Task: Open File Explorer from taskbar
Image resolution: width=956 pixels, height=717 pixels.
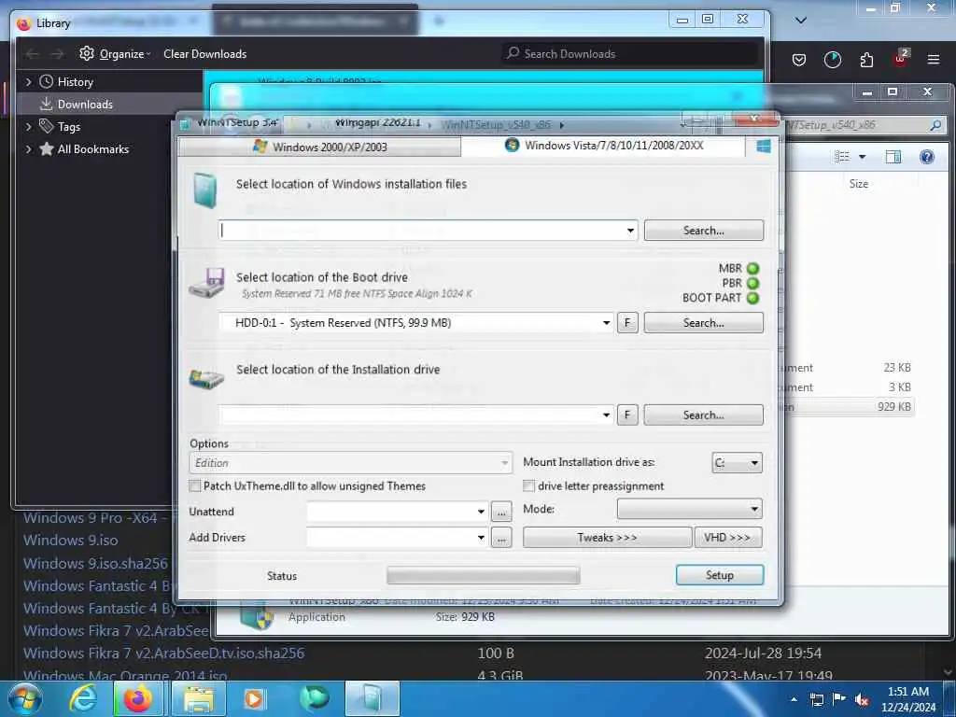Action: pyautogui.click(x=199, y=698)
